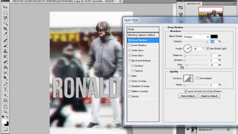
Task: Select the Spot Healing Brush tool
Action: click(5, 40)
